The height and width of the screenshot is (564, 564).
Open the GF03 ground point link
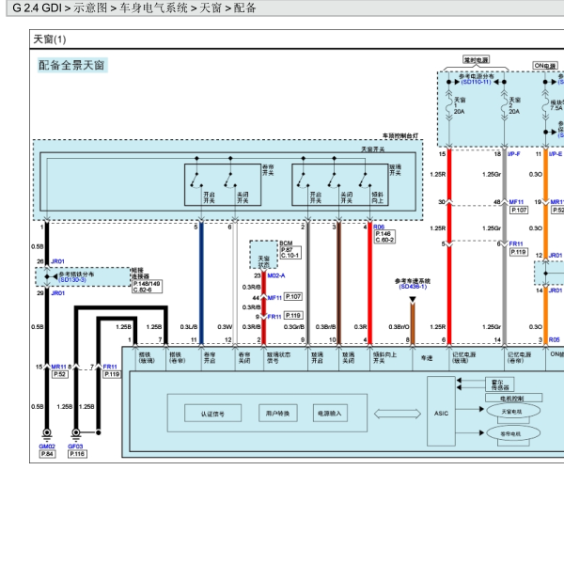(75, 446)
